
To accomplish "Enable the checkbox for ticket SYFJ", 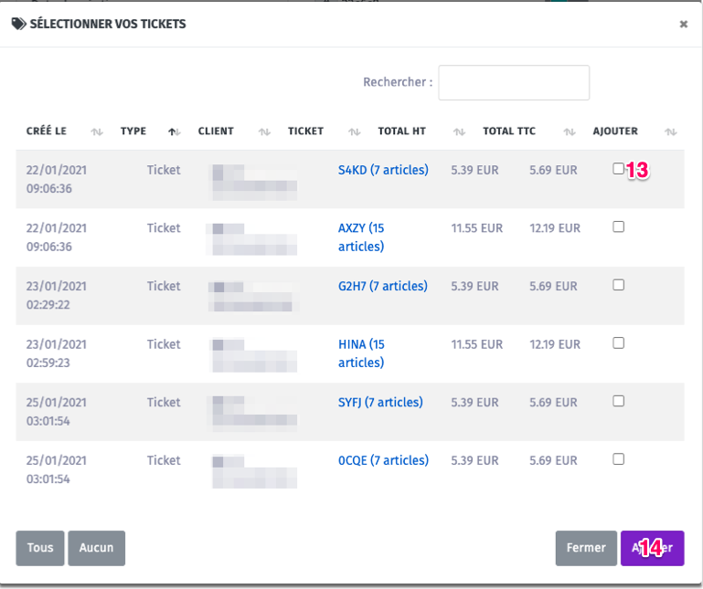I will (619, 401).
